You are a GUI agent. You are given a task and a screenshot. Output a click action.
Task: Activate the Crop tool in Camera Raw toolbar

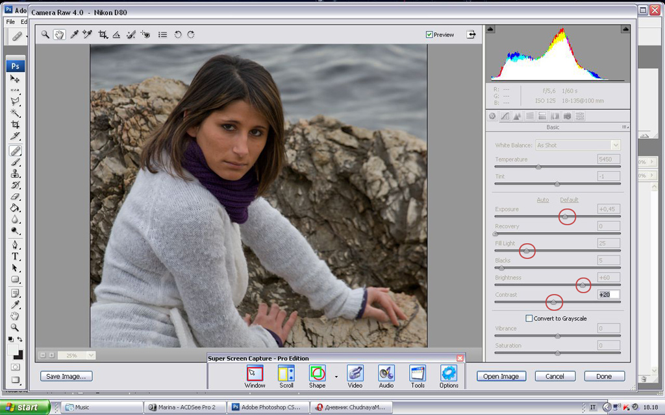click(x=103, y=34)
